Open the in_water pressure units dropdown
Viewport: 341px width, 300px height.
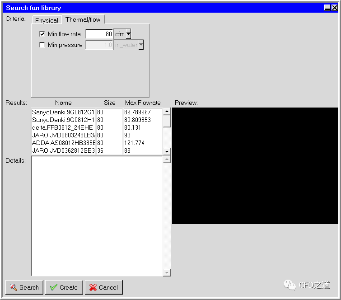[x=141, y=45]
